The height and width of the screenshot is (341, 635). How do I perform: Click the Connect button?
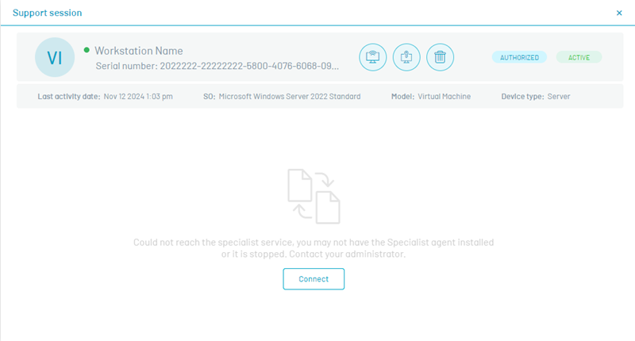(314, 278)
